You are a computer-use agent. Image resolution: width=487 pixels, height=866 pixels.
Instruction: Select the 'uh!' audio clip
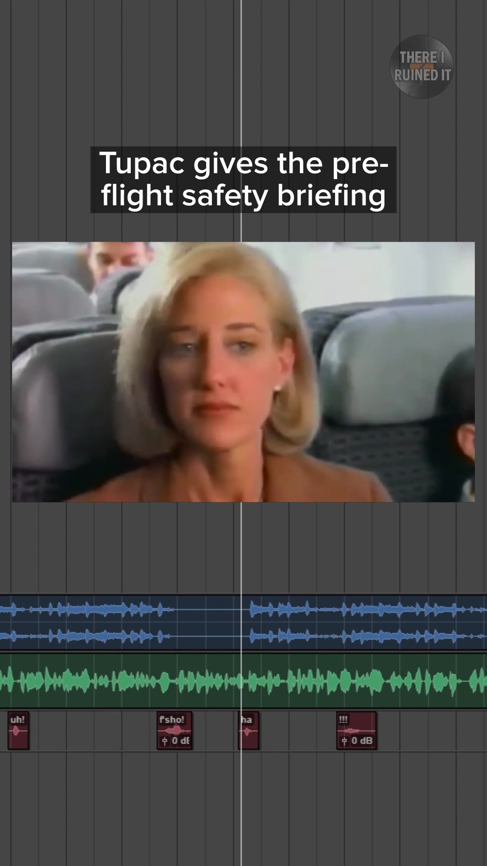[18, 731]
